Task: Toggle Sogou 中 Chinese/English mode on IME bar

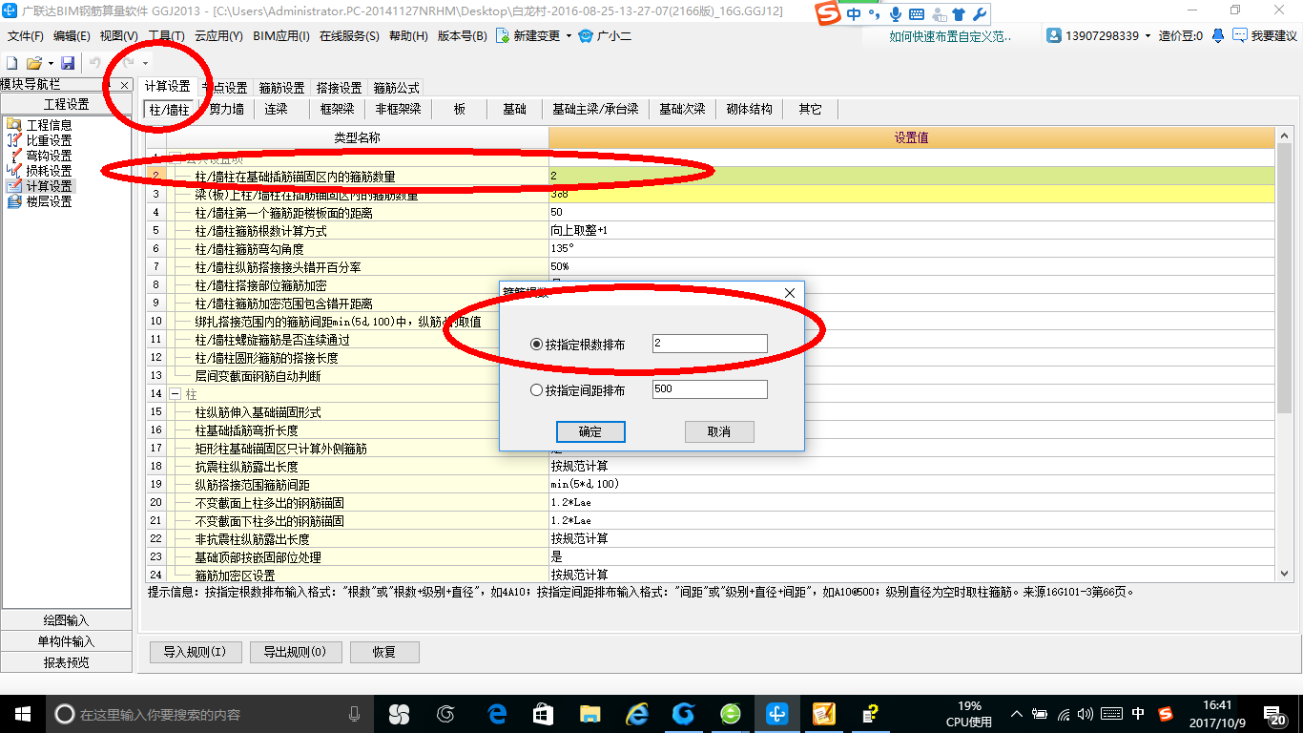Action: [854, 14]
